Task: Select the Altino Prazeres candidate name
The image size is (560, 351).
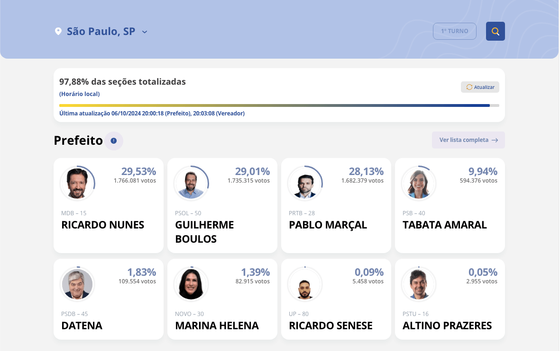Action: coord(447,325)
